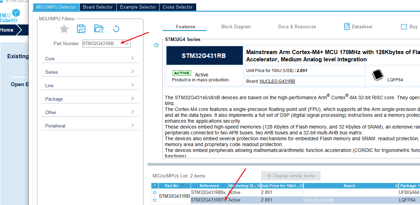Save the current search with the floppy-disk icon
Viewport: 420px width, 205px height.
(x=82, y=29)
